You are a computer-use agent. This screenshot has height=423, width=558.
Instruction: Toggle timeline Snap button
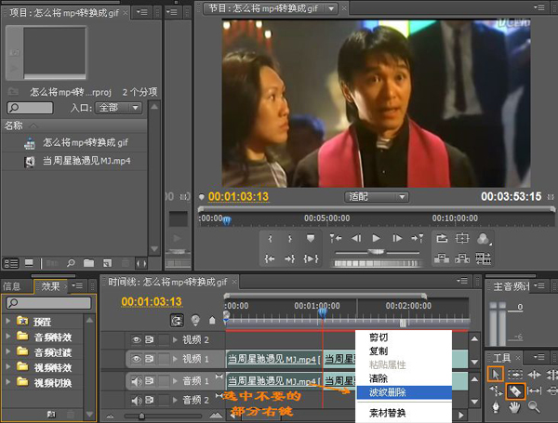tap(177, 320)
